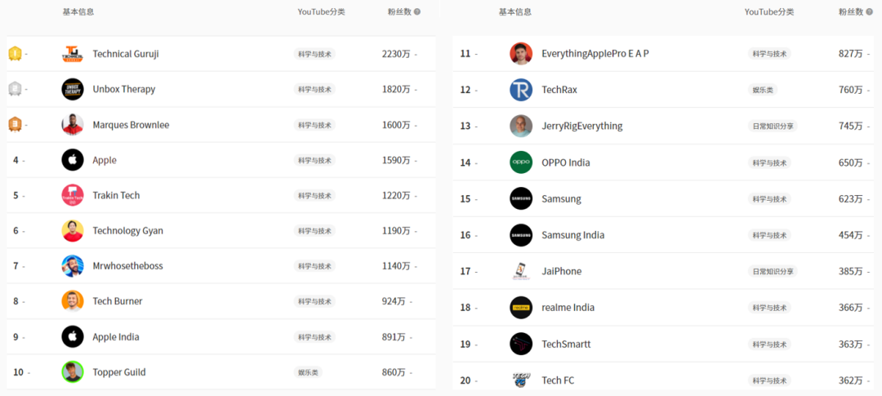Screen dimensions: 882x396
Task: Select the OPPO India green logo
Action: point(521,162)
